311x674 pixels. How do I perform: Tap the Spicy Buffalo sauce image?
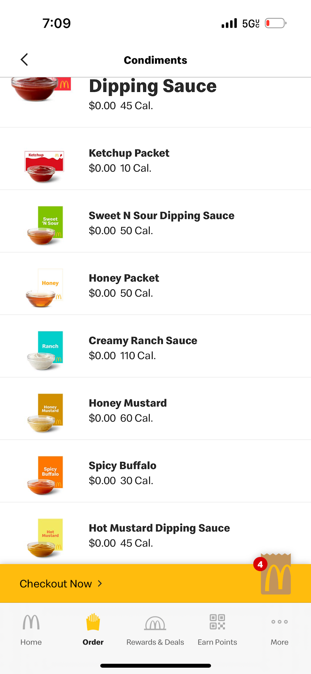coord(46,476)
